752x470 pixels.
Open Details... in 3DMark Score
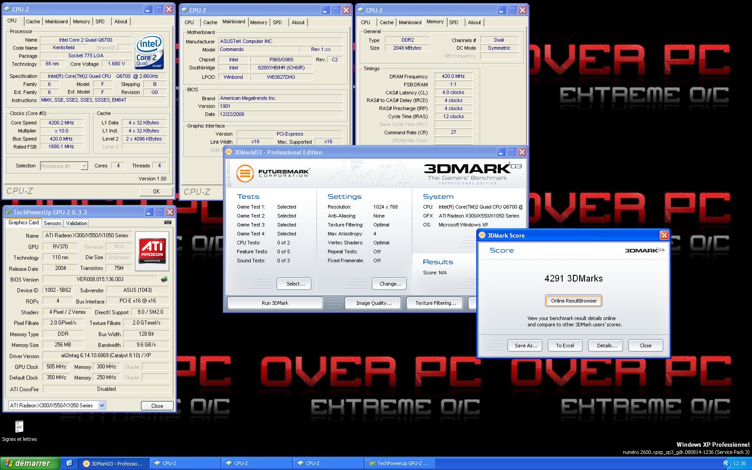click(x=607, y=346)
